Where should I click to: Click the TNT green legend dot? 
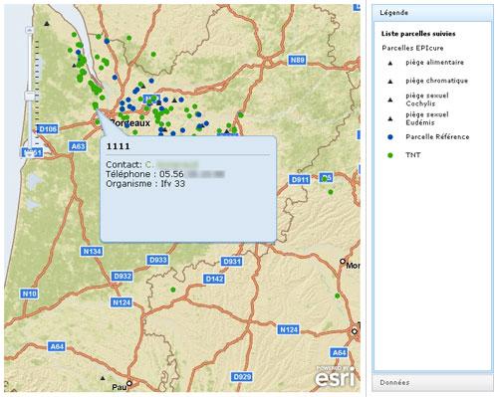click(390, 155)
